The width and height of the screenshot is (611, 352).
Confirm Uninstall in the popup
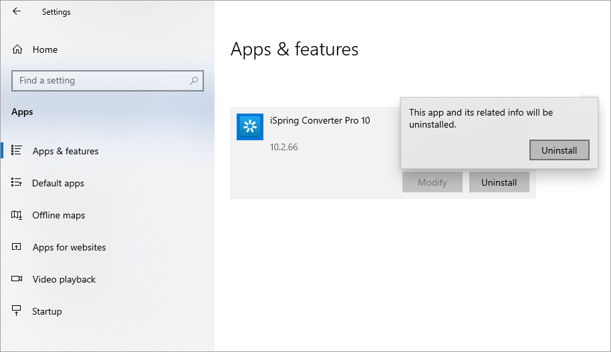coord(559,150)
